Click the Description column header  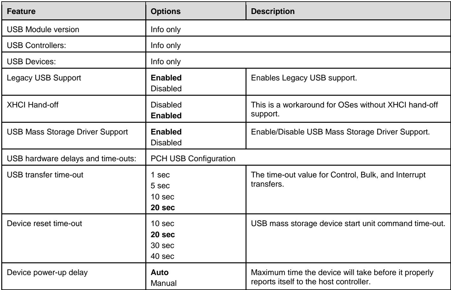click(x=273, y=11)
